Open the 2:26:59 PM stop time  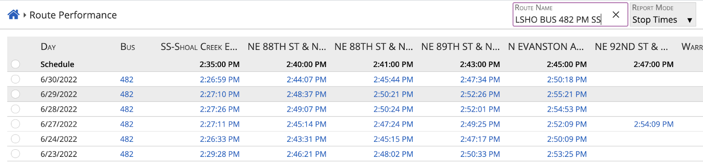[220, 80]
